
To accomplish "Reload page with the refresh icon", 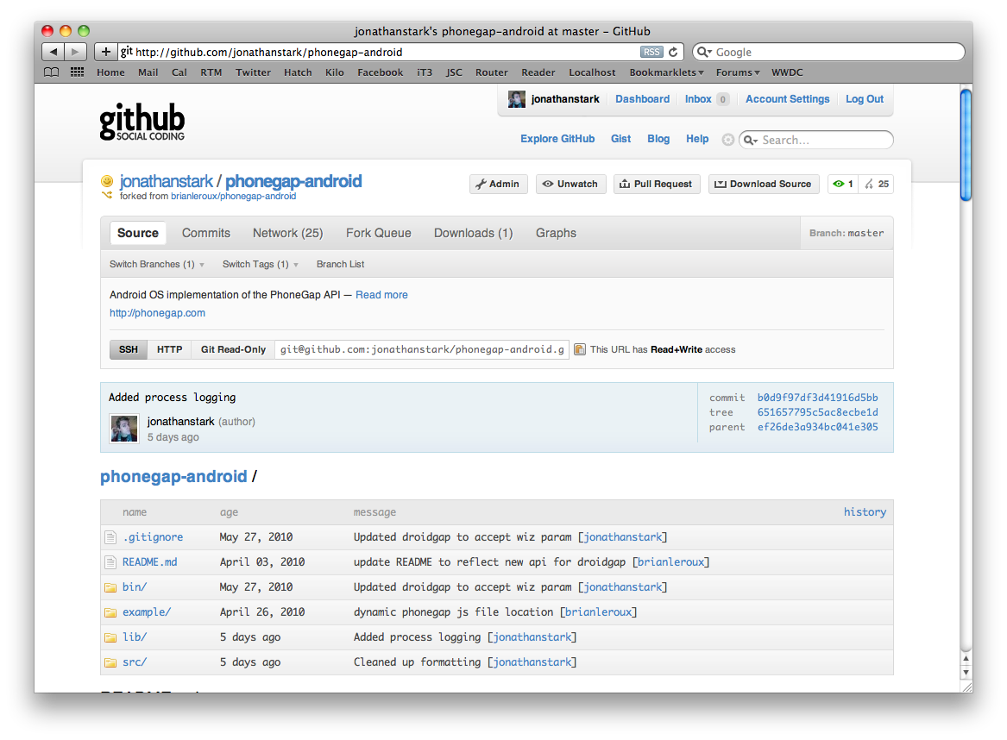I will (674, 53).
